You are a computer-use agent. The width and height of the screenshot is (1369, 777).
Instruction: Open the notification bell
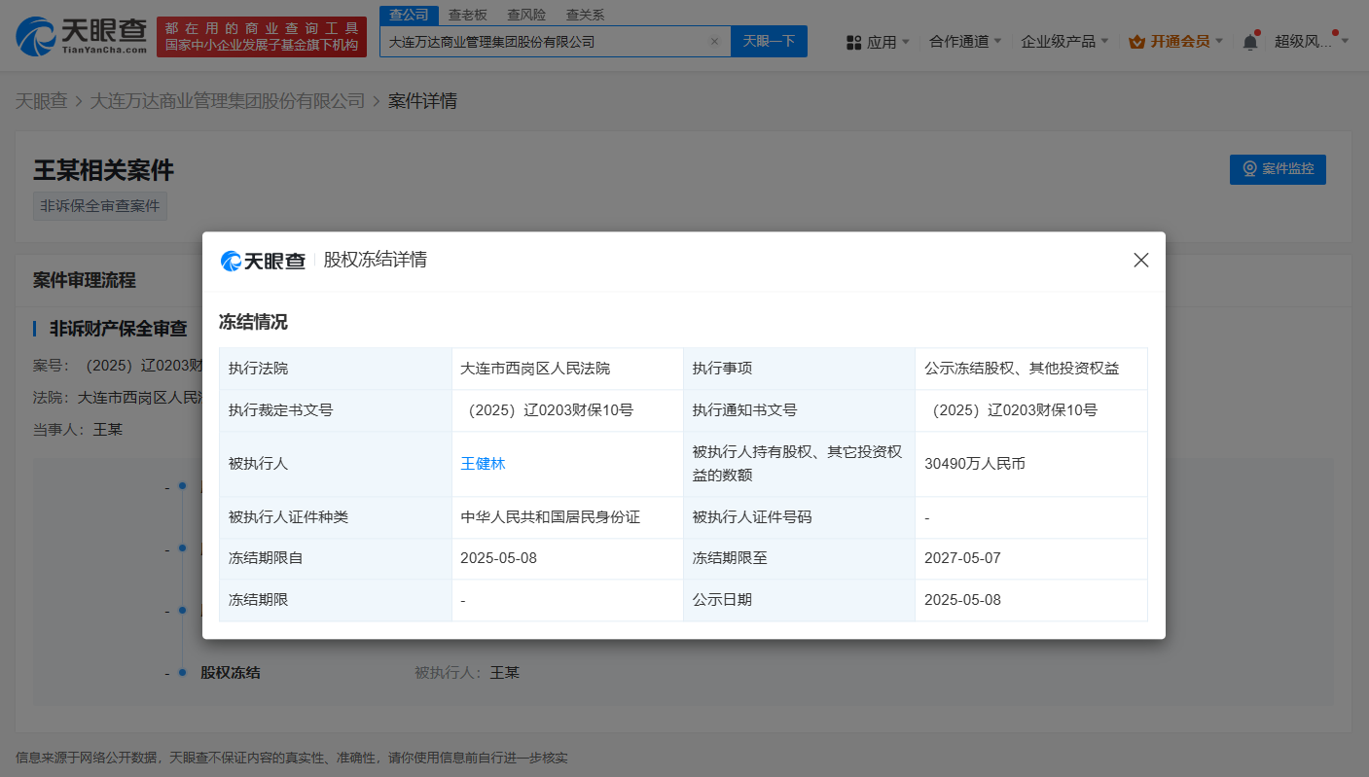(1250, 42)
